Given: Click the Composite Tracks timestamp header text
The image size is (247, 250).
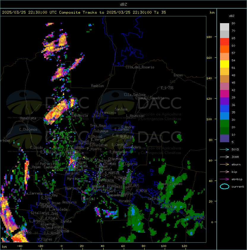Looking at the screenshot, I should point(84,12).
